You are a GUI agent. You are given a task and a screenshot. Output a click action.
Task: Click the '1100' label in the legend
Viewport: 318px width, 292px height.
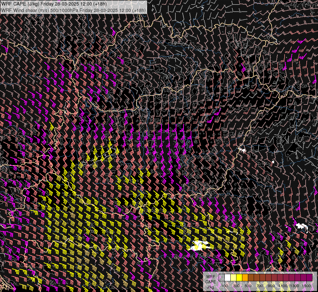click(x=283, y=286)
